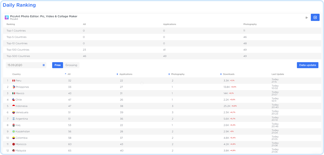The width and height of the screenshot is (324, 155).
Task: Click the PicsArt app logo icon
Action: click(7, 17)
